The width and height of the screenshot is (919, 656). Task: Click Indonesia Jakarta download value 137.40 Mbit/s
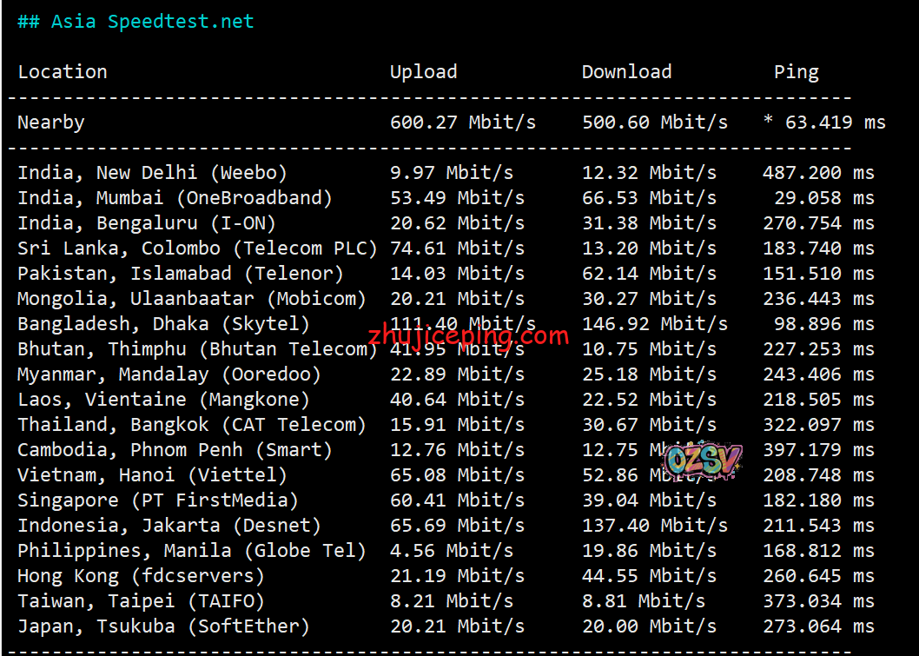[654, 526]
